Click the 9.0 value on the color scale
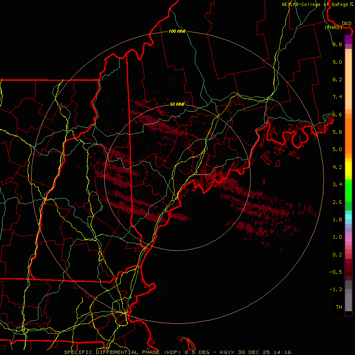Image resolution: width=355 pixels, height=355 pixels. click(337, 62)
